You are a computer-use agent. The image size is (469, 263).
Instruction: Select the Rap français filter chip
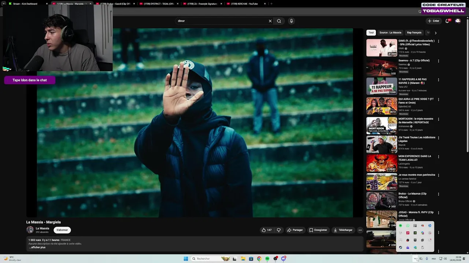click(x=414, y=33)
